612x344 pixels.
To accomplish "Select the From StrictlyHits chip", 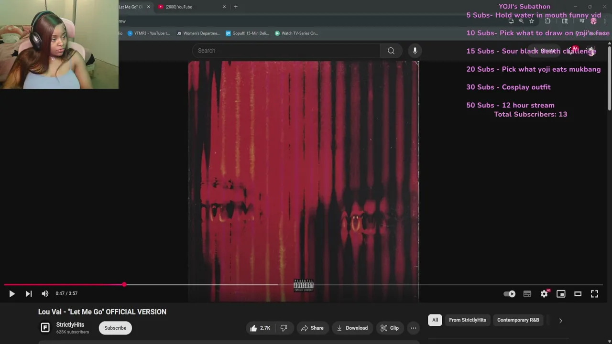I will click(467, 320).
